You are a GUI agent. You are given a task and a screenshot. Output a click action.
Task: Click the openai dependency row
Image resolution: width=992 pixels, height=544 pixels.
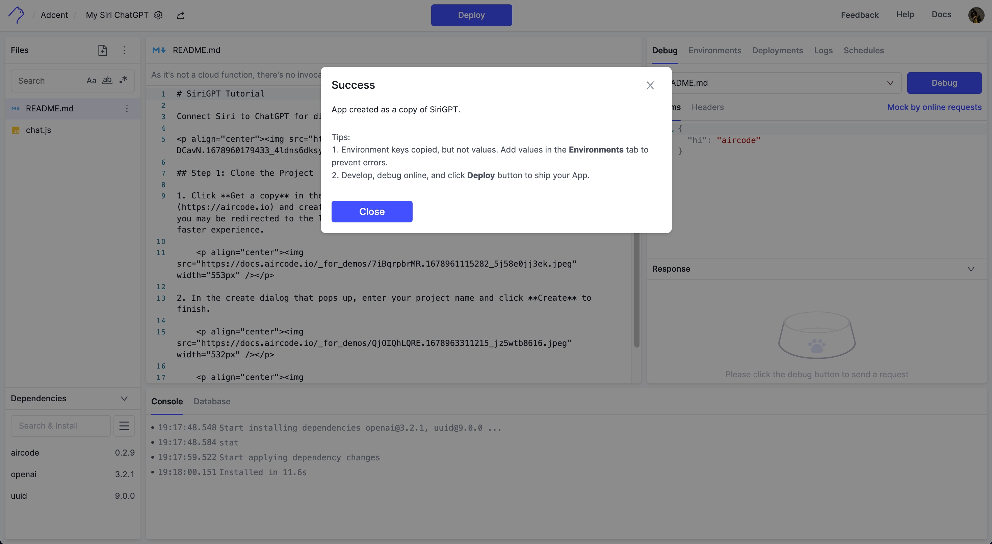[73, 474]
